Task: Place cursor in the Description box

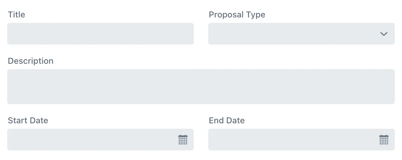Action: (x=201, y=87)
